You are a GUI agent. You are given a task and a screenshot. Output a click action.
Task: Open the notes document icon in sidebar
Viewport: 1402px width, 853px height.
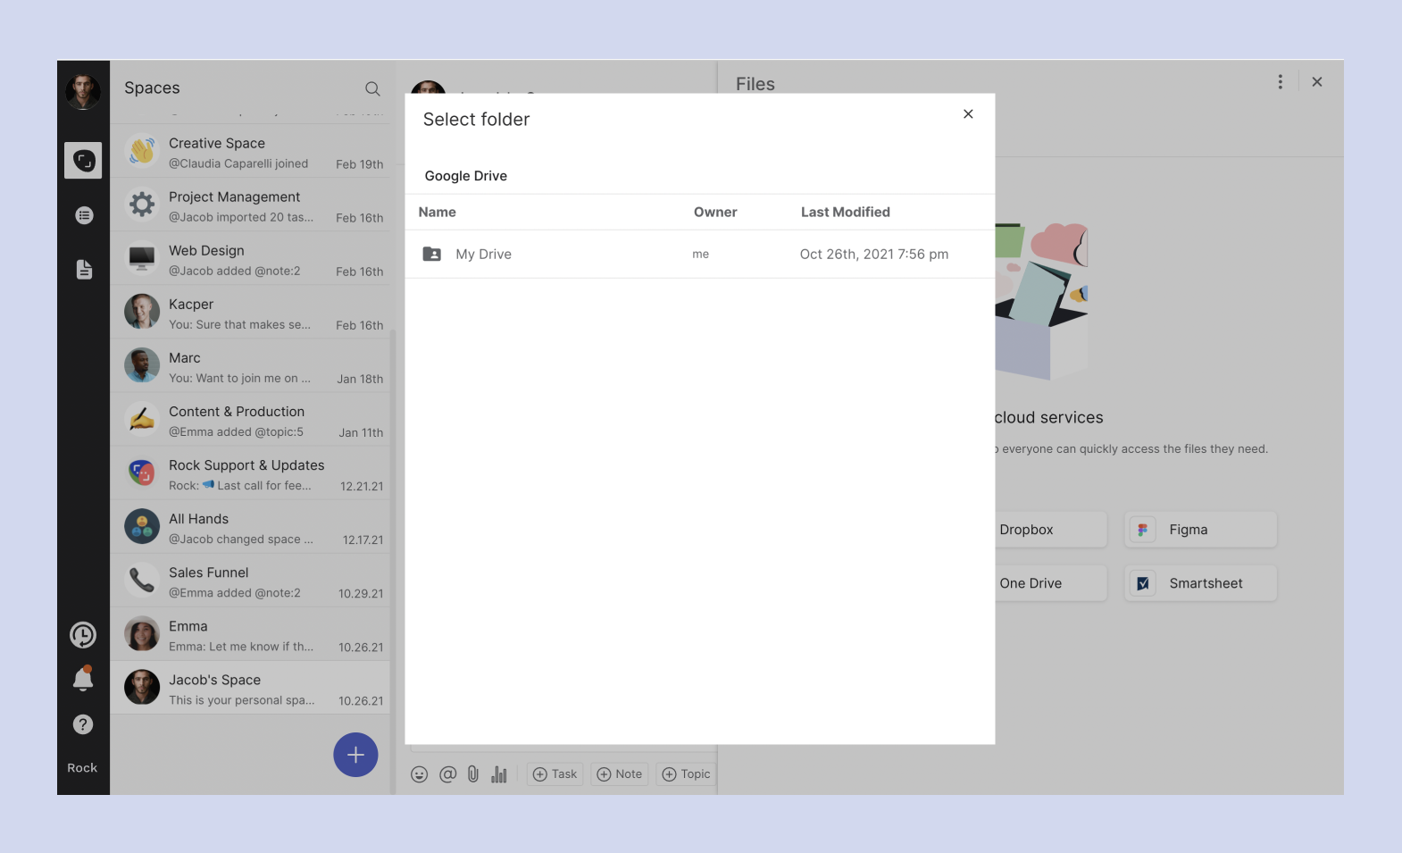(84, 270)
